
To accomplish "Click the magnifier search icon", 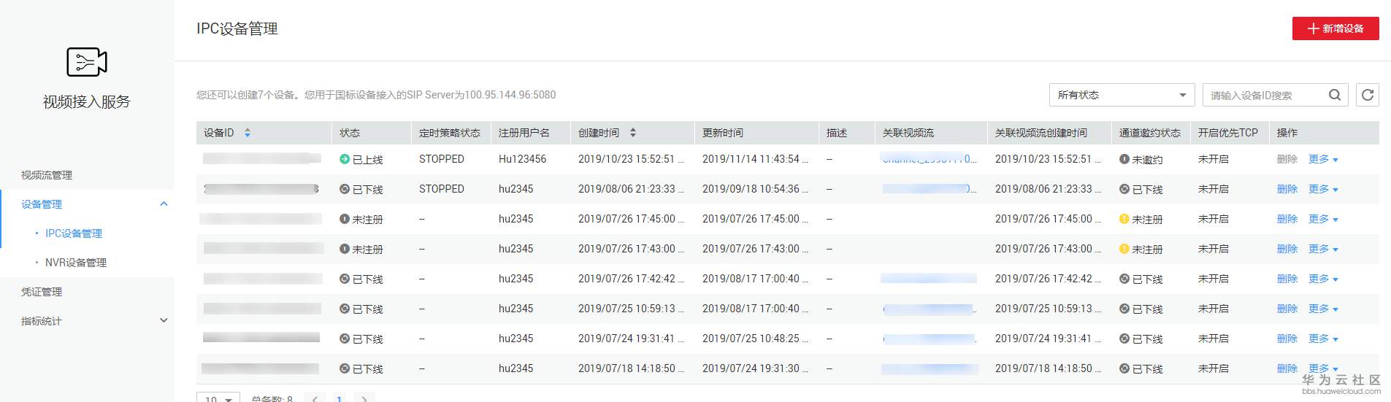I will [x=1335, y=95].
